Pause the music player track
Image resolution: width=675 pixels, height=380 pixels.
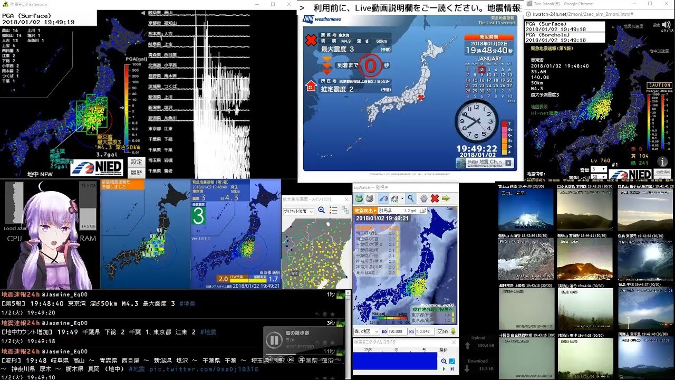click(274, 340)
